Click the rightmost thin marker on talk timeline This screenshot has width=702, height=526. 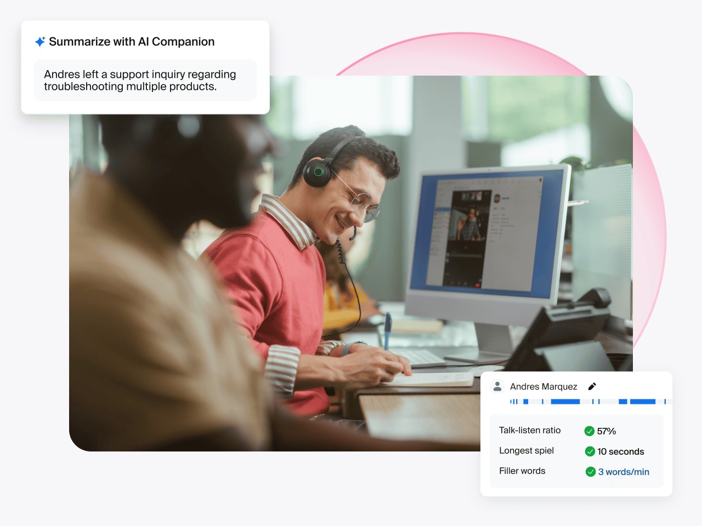coord(665,402)
